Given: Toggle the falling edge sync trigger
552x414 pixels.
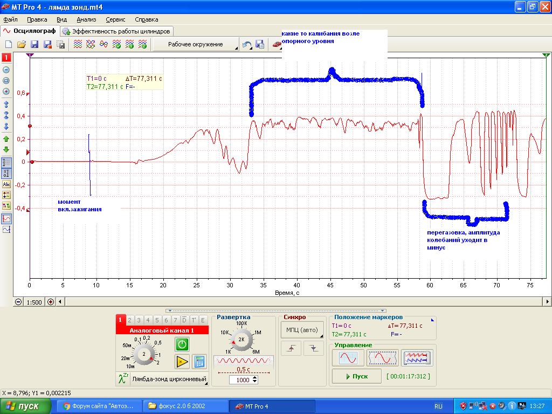Looking at the screenshot, I should click(x=313, y=348).
